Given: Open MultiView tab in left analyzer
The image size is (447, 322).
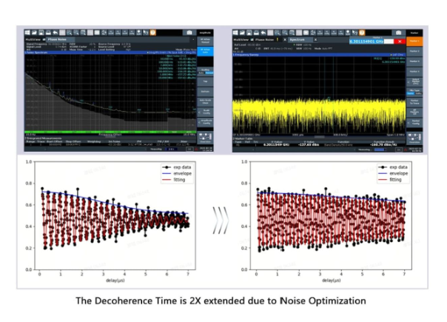Looking at the screenshot, I should (x=35, y=39).
